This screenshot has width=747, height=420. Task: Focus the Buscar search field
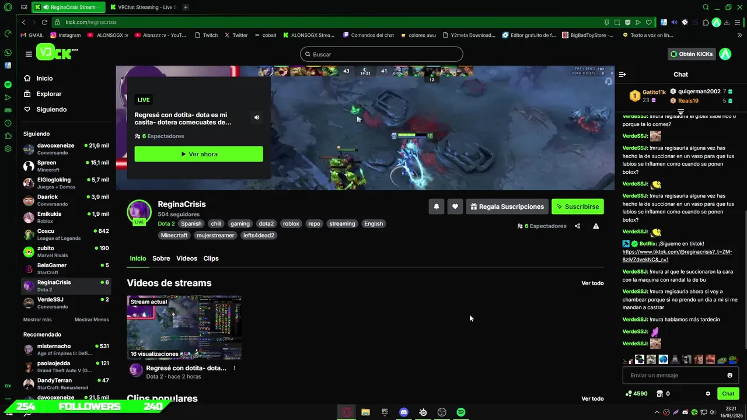(382, 54)
